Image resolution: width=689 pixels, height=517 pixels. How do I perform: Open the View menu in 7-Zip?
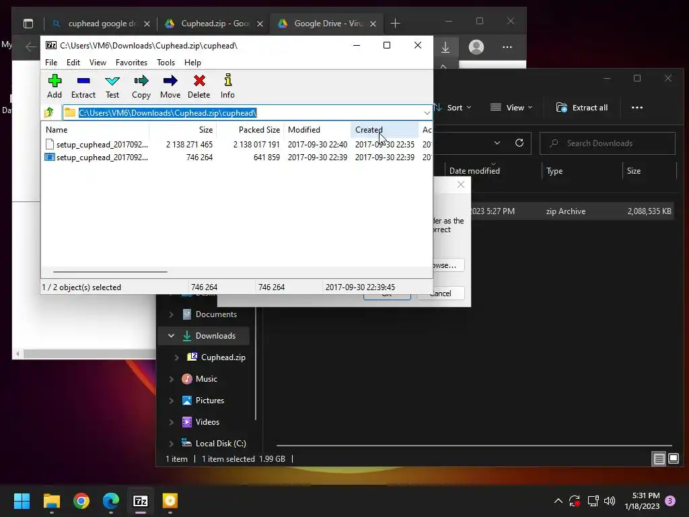coord(98,63)
